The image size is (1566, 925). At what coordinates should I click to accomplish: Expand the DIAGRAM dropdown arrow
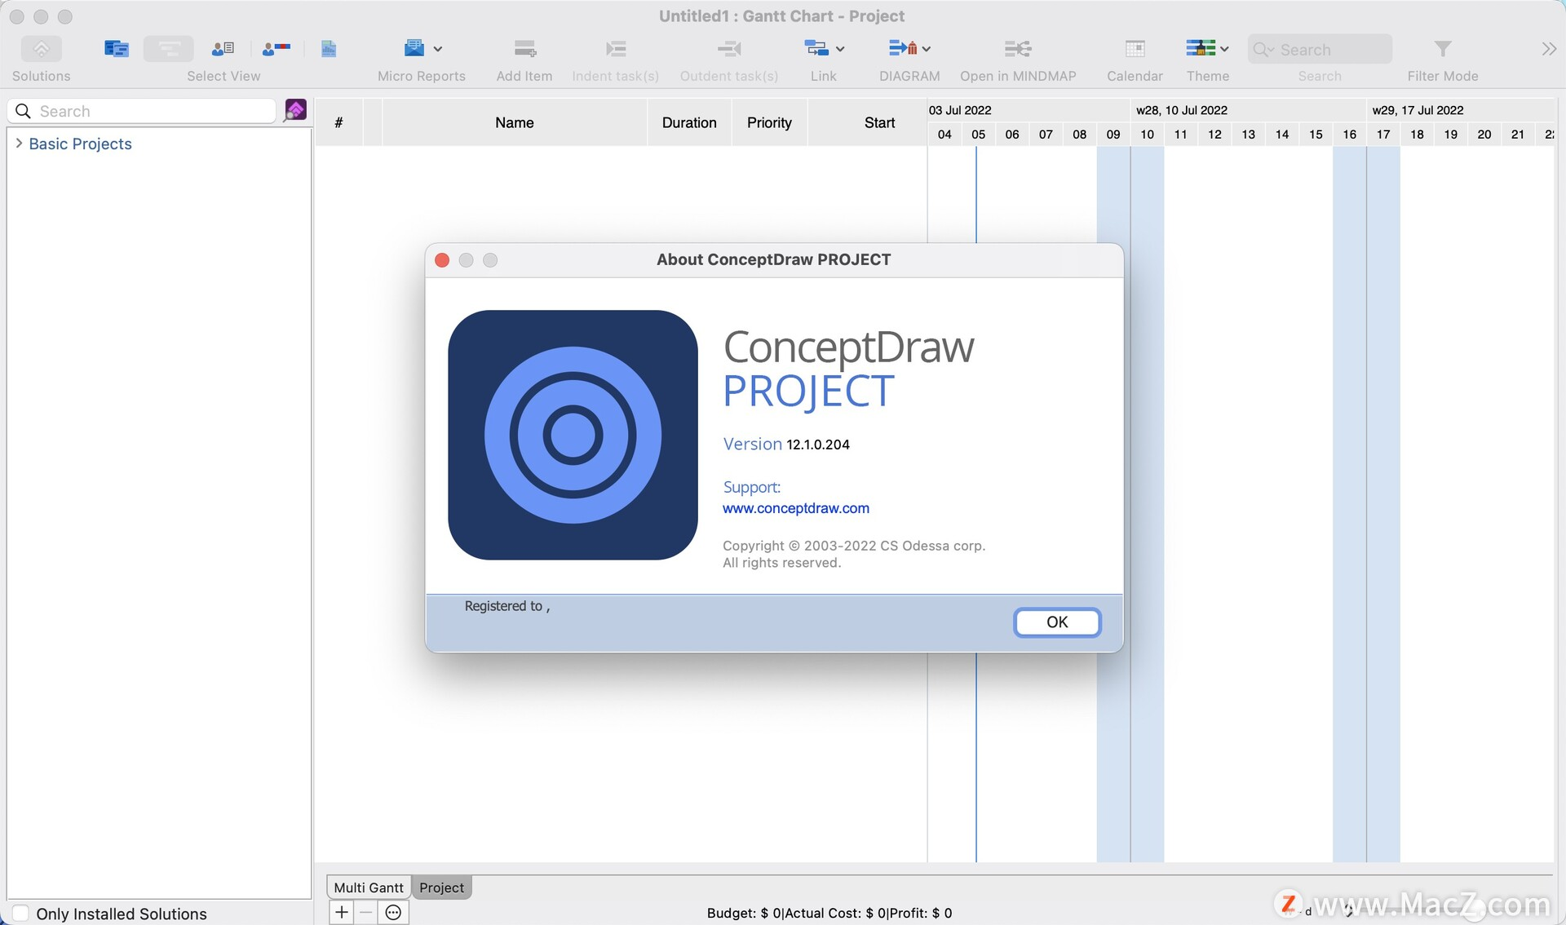coord(927,49)
